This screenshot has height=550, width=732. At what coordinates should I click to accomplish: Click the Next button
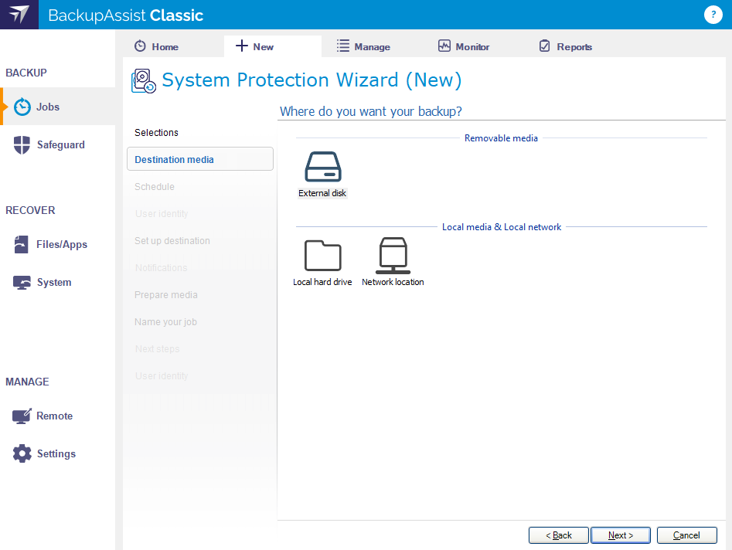tap(621, 535)
